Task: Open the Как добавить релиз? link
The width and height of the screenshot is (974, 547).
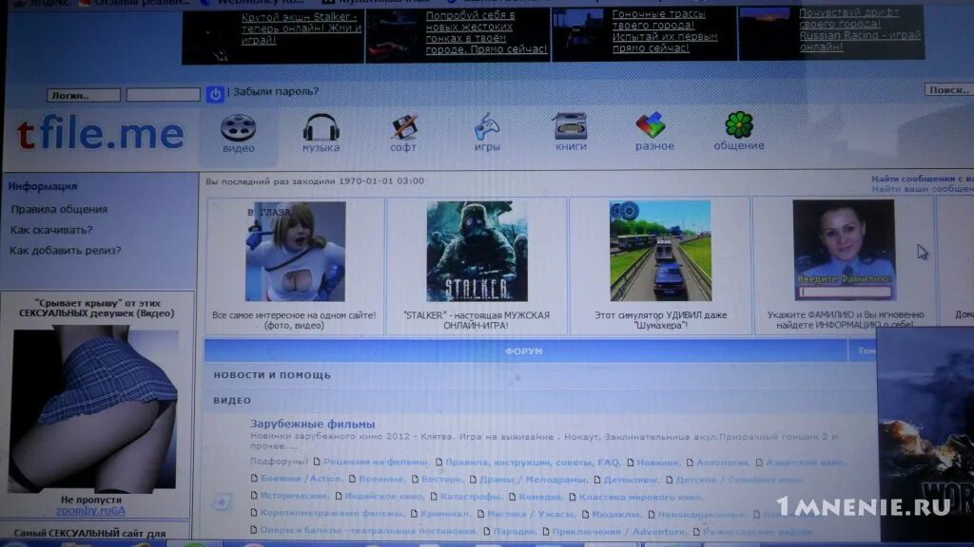Action: click(x=66, y=251)
